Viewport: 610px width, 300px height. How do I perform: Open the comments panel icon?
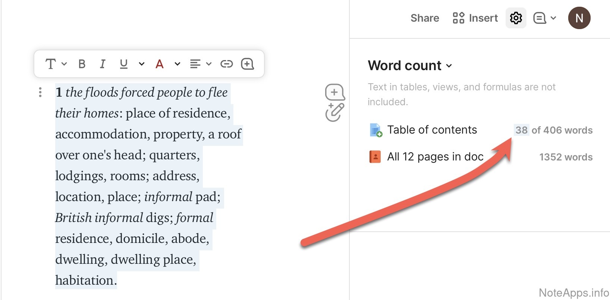(x=544, y=18)
